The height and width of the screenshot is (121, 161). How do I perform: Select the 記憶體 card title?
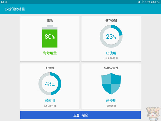click(50, 68)
